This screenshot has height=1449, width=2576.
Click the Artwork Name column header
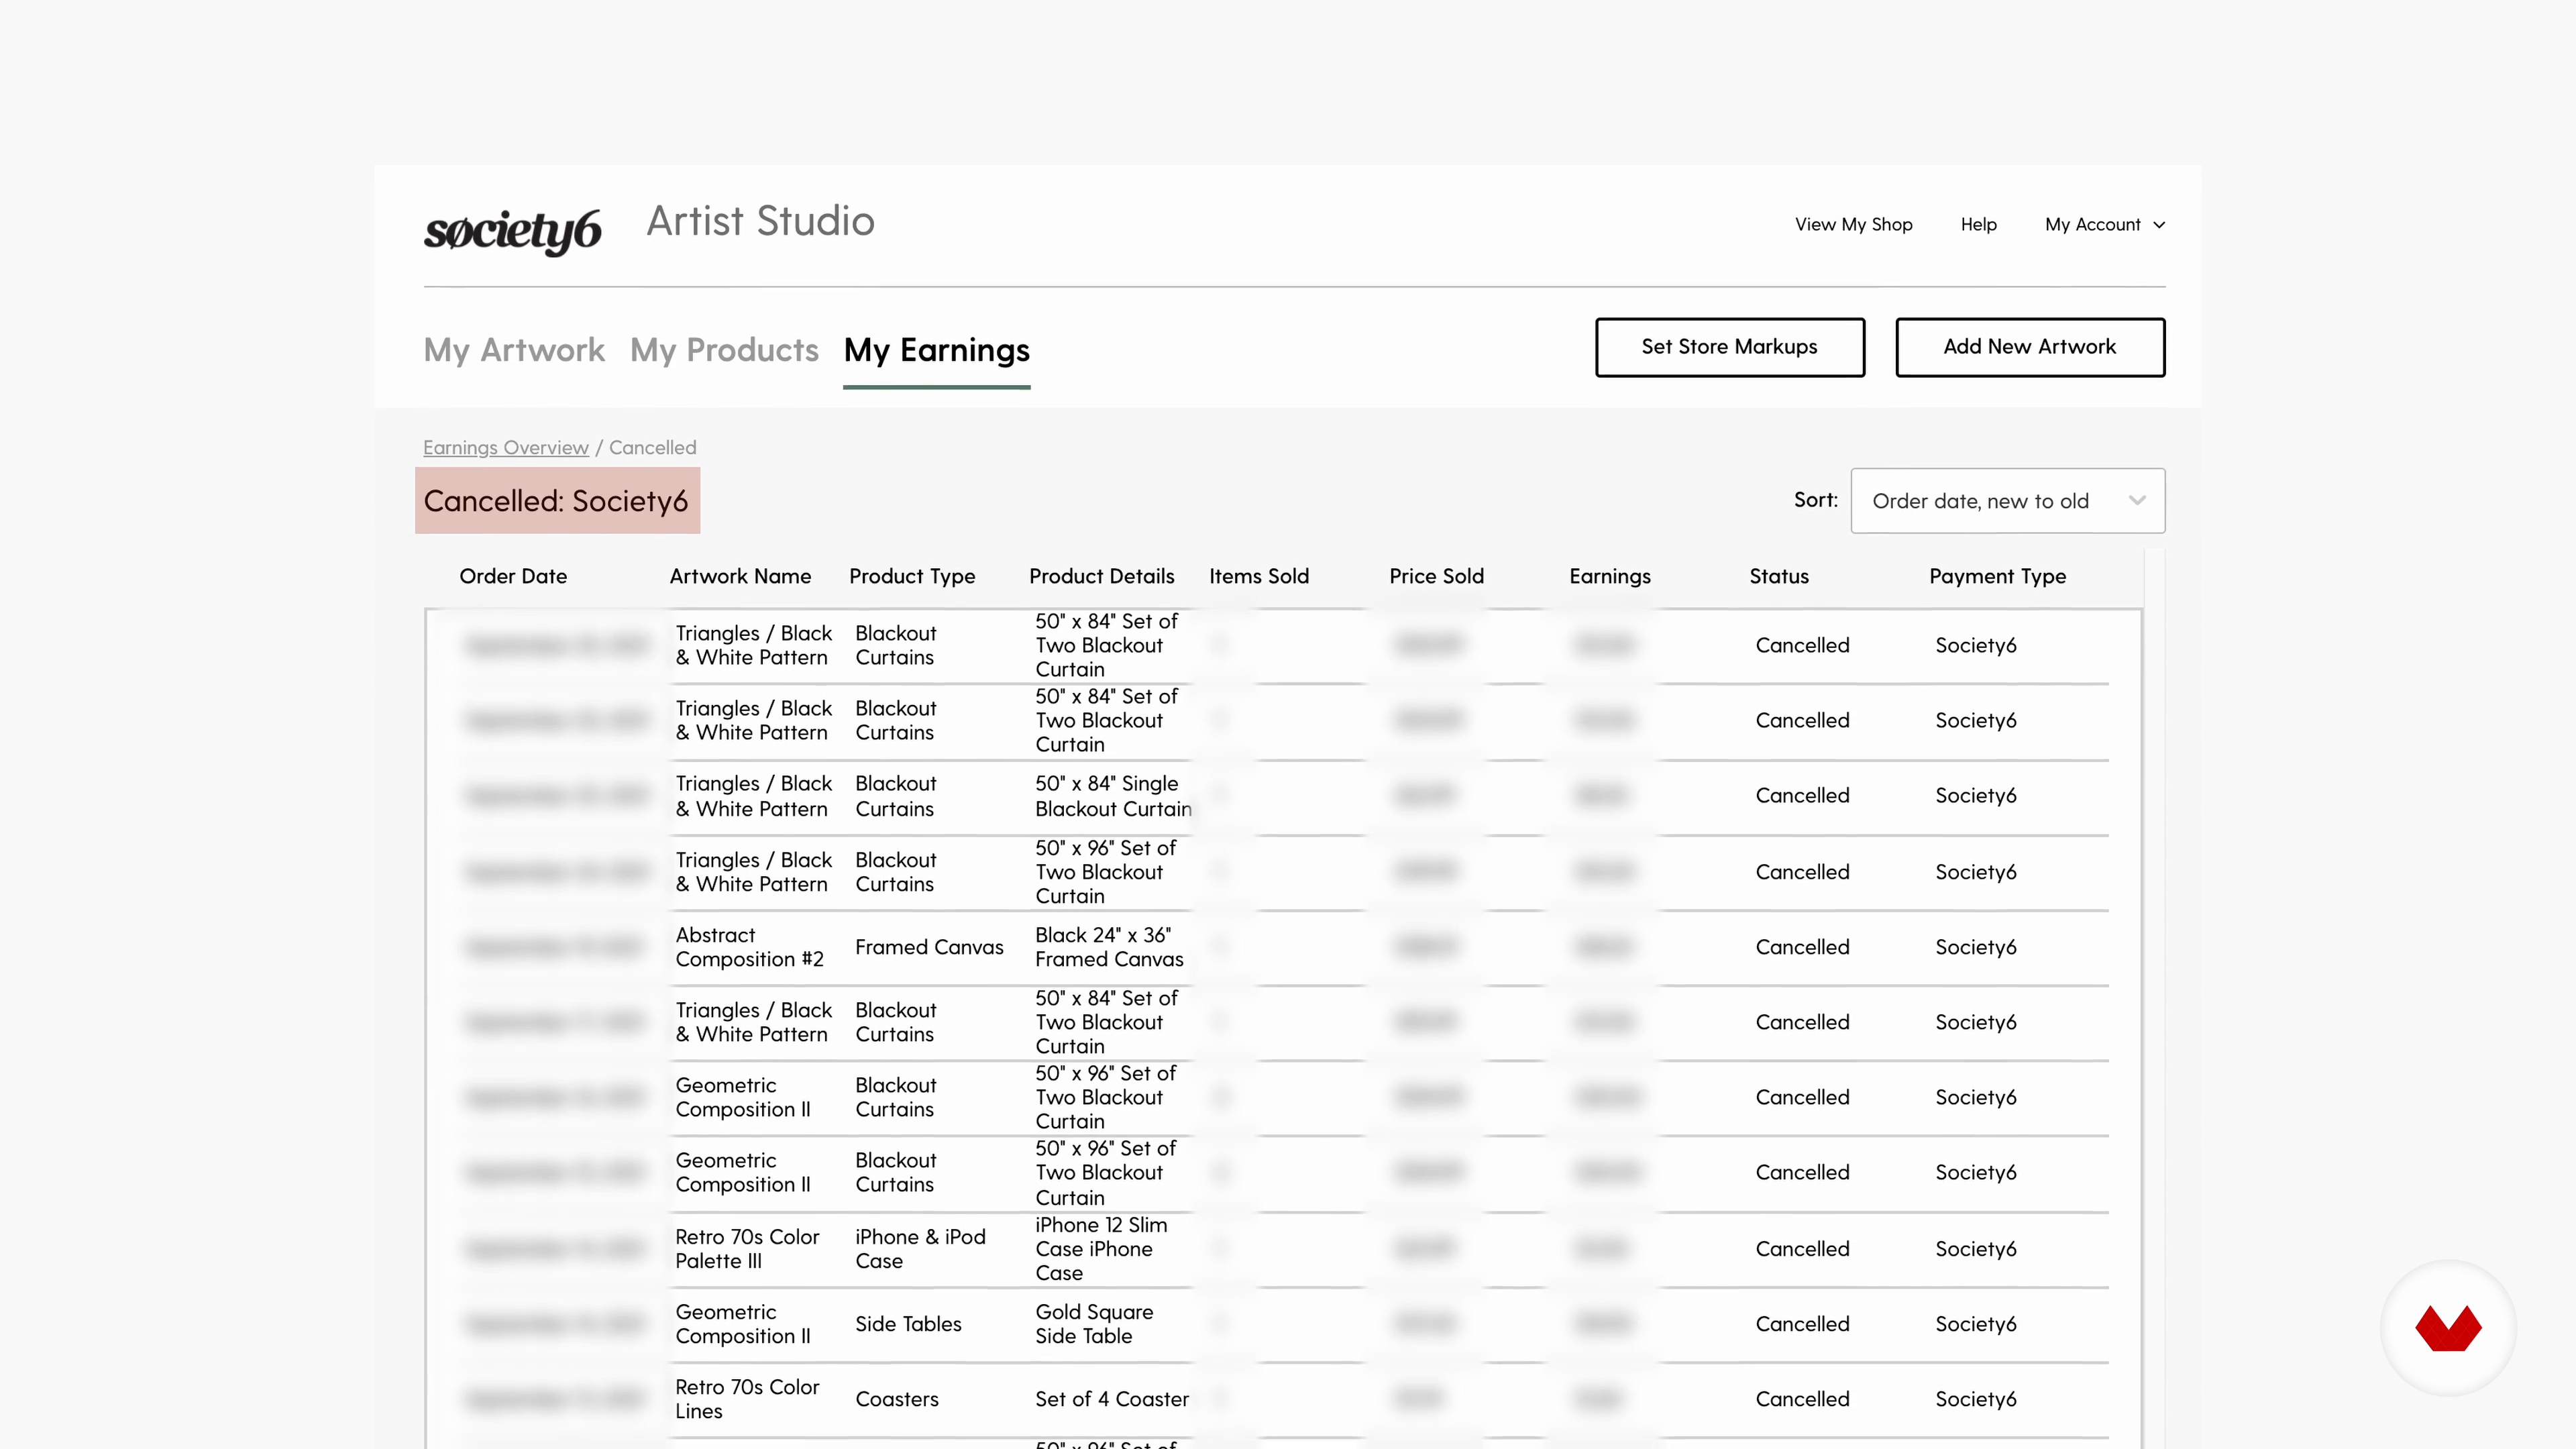[x=740, y=576]
